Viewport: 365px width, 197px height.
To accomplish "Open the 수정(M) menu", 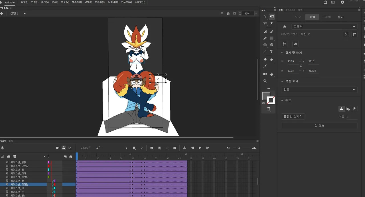I will pyautogui.click(x=65, y=2).
